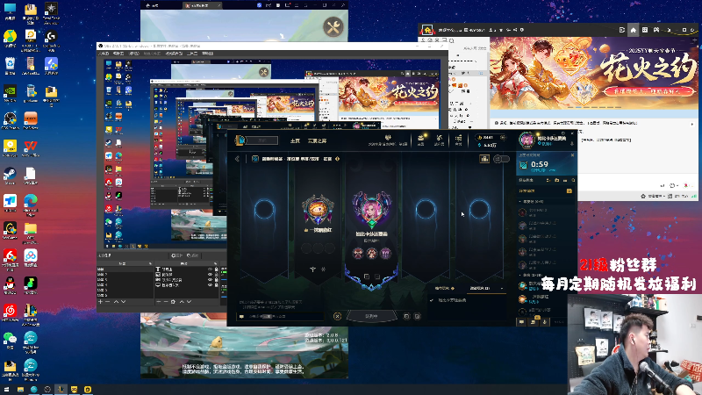Remove scene with OBS minus icon
The width and height of the screenshot is (702, 395).
pyautogui.click(x=107, y=301)
